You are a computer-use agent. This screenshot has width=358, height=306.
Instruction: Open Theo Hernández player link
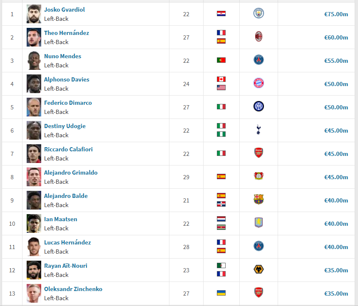pyautogui.click(x=67, y=33)
